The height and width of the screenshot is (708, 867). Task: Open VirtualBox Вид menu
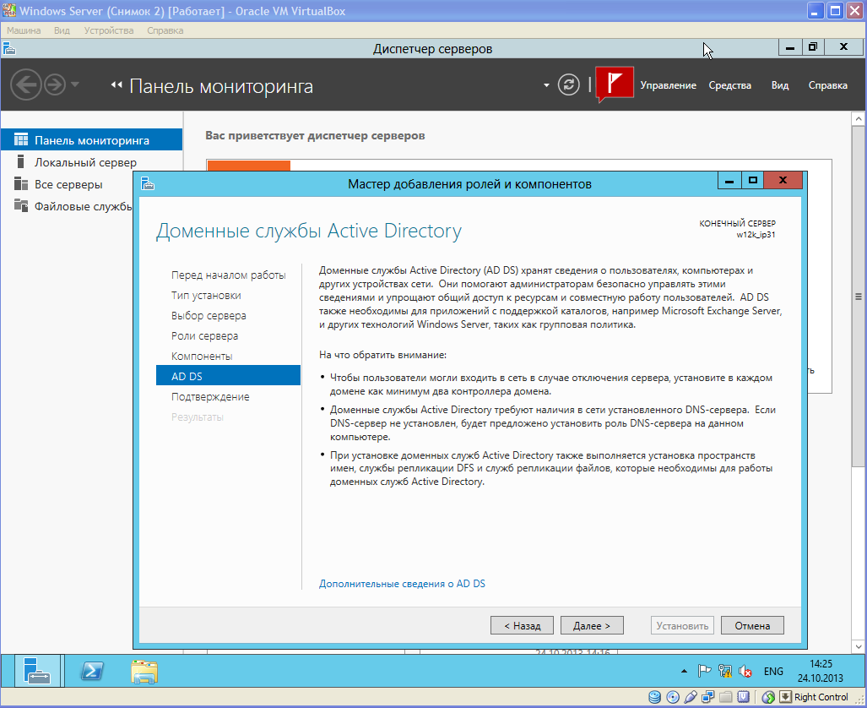pyautogui.click(x=62, y=30)
